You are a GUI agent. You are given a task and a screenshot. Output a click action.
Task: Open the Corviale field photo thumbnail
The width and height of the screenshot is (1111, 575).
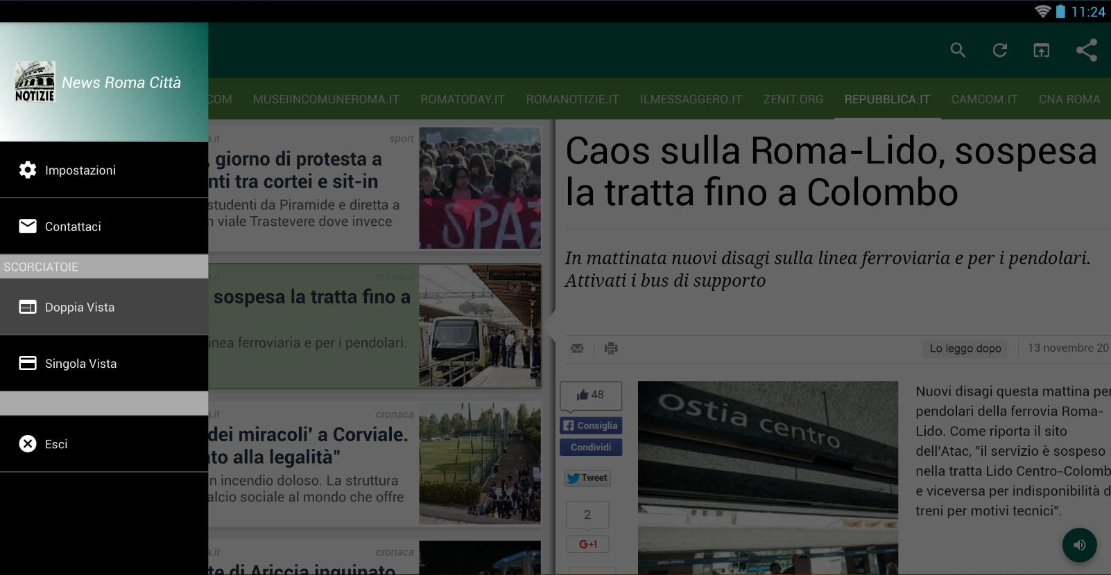click(480, 463)
